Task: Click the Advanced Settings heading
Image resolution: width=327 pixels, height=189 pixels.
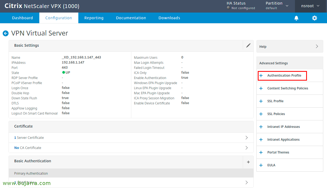Action: coord(274,63)
